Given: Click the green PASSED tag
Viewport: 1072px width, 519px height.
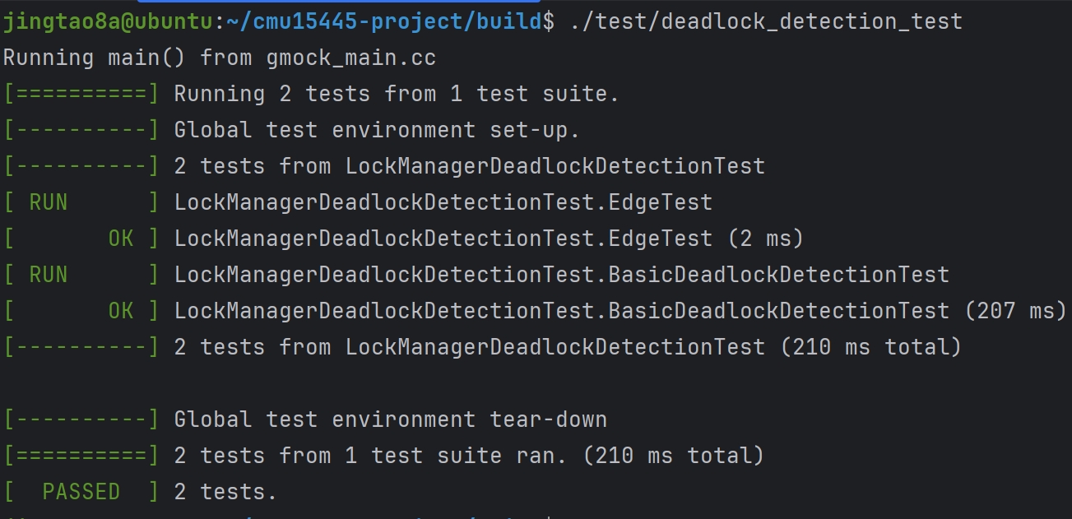Looking at the screenshot, I should pos(81,492).
